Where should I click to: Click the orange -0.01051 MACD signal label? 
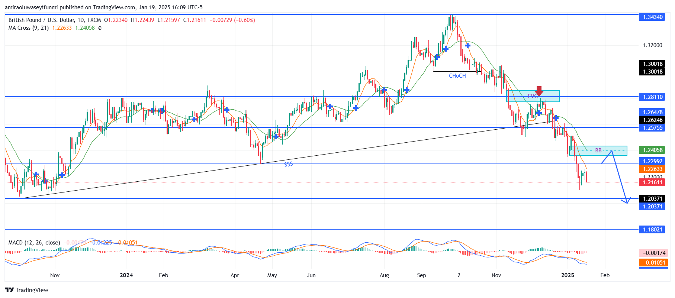point(654,263)
